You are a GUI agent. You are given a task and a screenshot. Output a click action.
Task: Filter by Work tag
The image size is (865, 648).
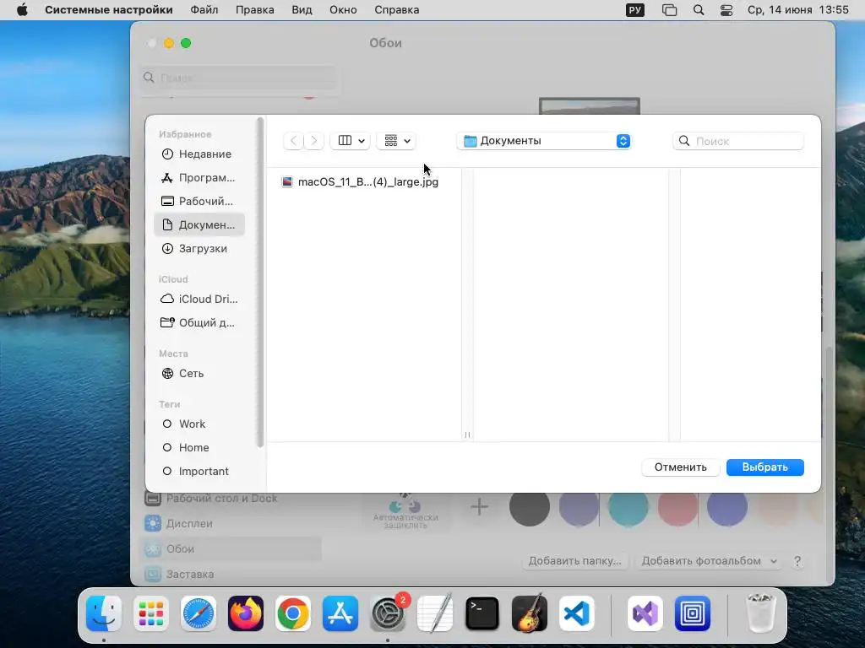(199, 424)
